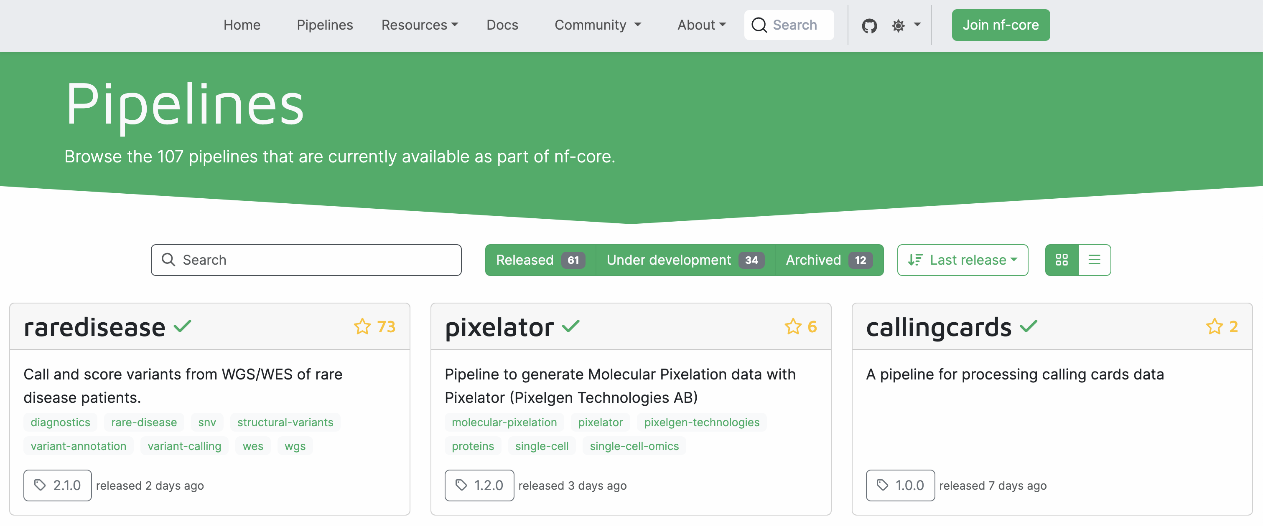This screenshot has height=526, width=1263.
Task: Click tag icon on 2.1.0 release
Action: tap(40, 486)
